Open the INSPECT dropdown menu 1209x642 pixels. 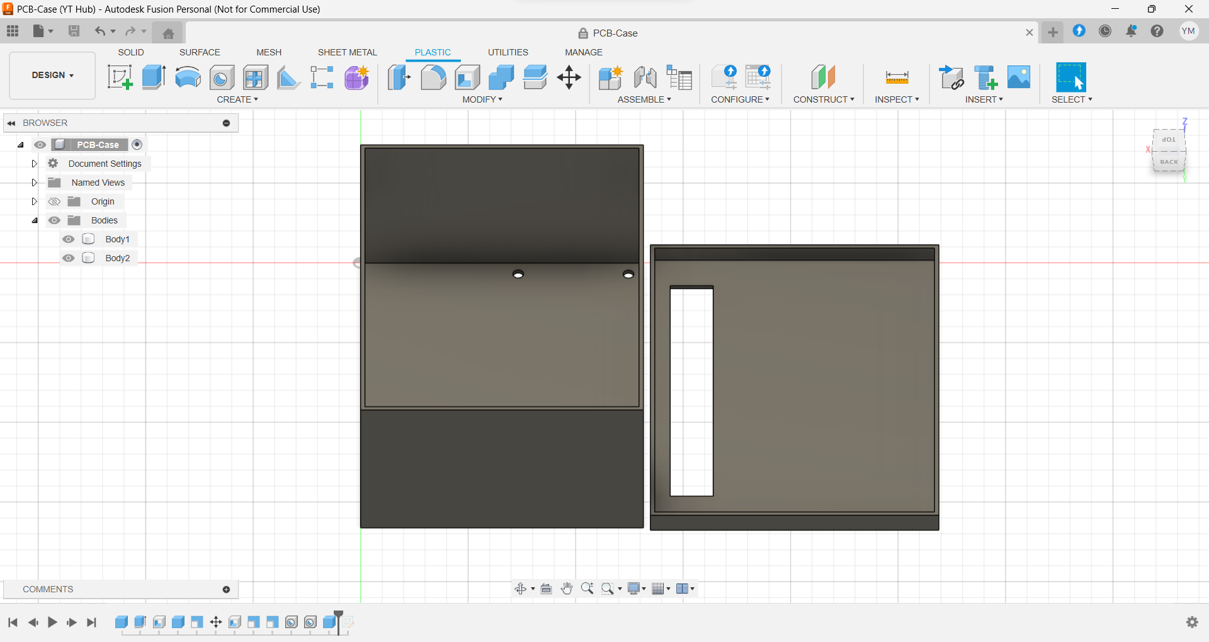pyautogui.click(x=897, y=99)
